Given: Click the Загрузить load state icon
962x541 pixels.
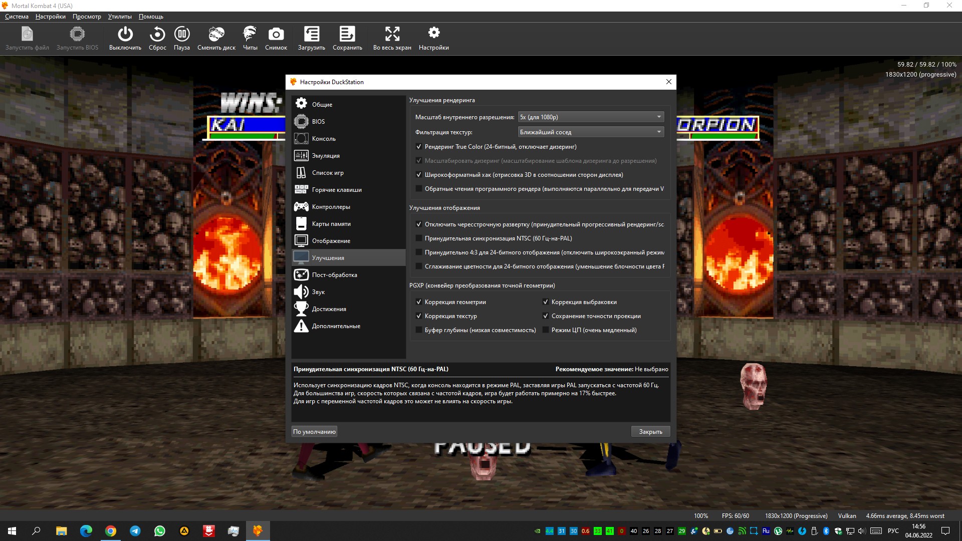Looking at the screenshot, I should [311, 39].
